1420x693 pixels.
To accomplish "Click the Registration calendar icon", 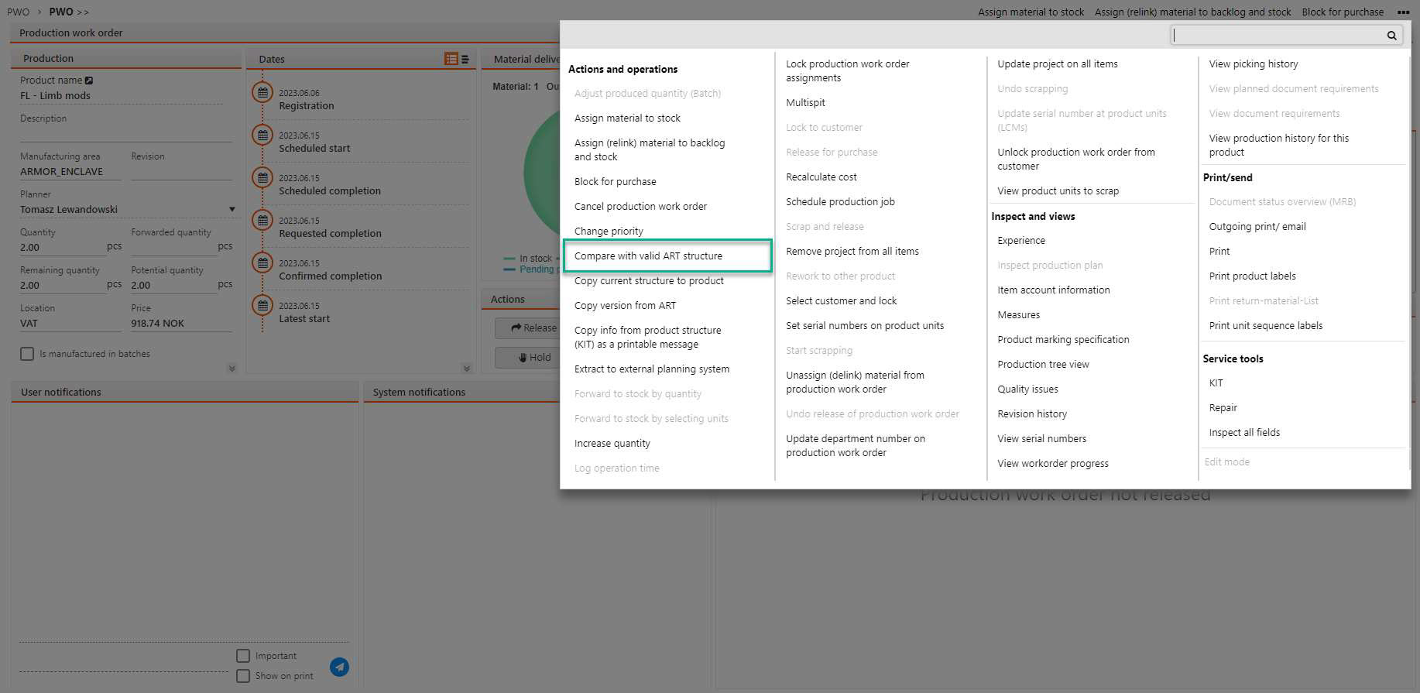I will pos(263,93).
